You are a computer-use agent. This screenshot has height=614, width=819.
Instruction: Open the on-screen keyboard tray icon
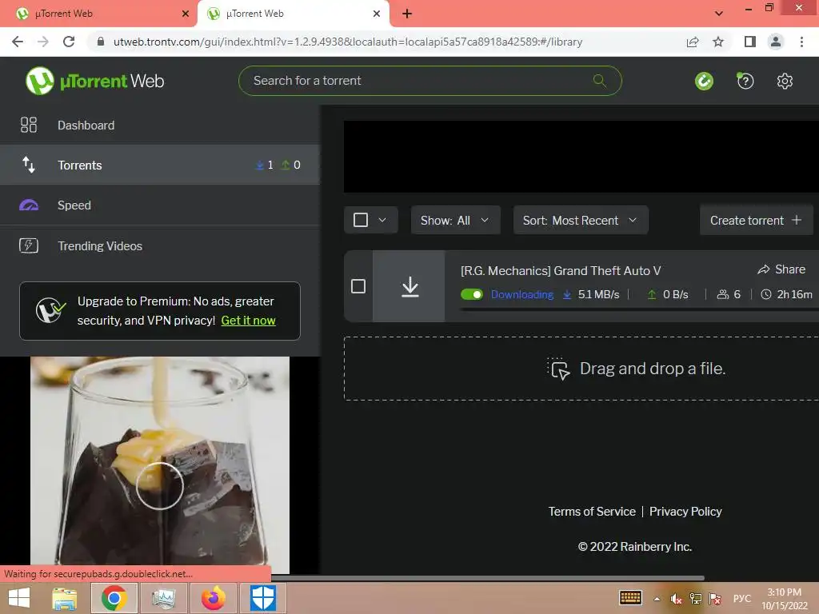click(x=630, y=598)
